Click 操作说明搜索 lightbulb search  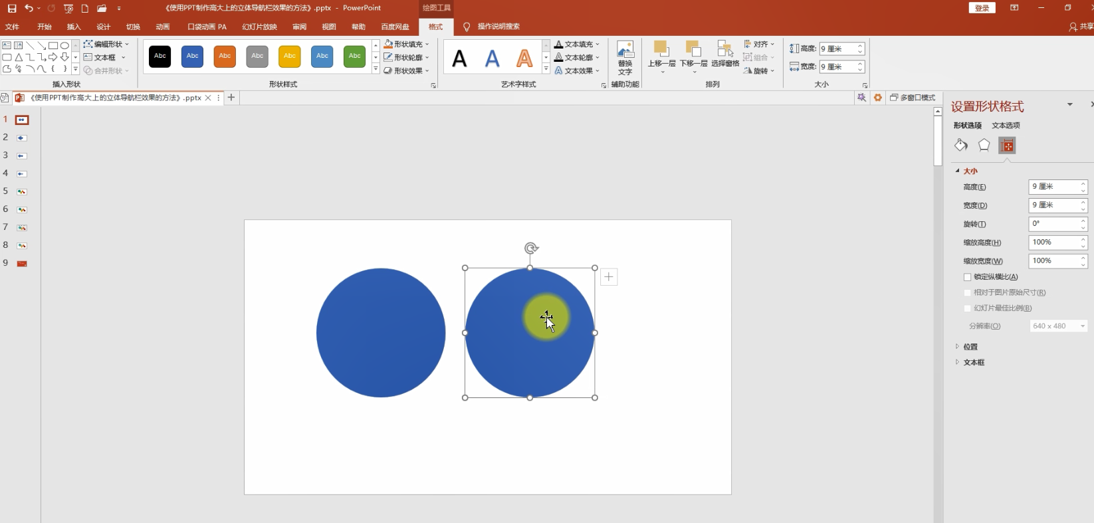tap(491, 27)
